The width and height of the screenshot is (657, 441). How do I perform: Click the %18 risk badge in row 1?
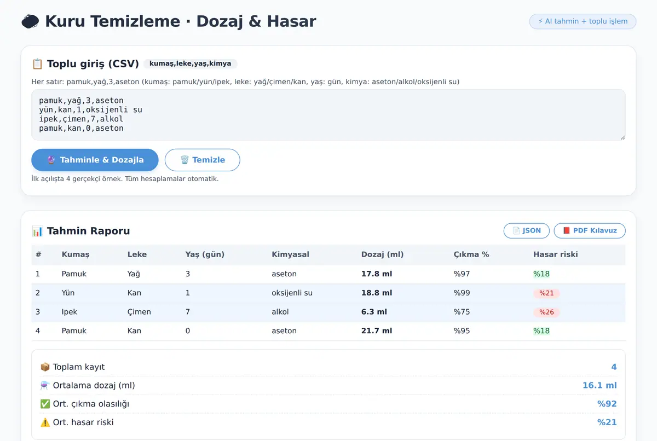pos(541,274)
